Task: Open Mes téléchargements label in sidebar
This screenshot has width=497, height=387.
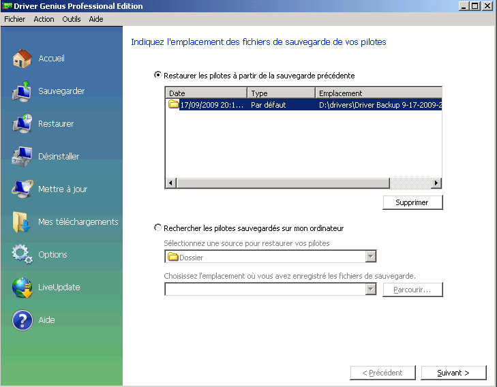Action: click(x=78, y=221)
